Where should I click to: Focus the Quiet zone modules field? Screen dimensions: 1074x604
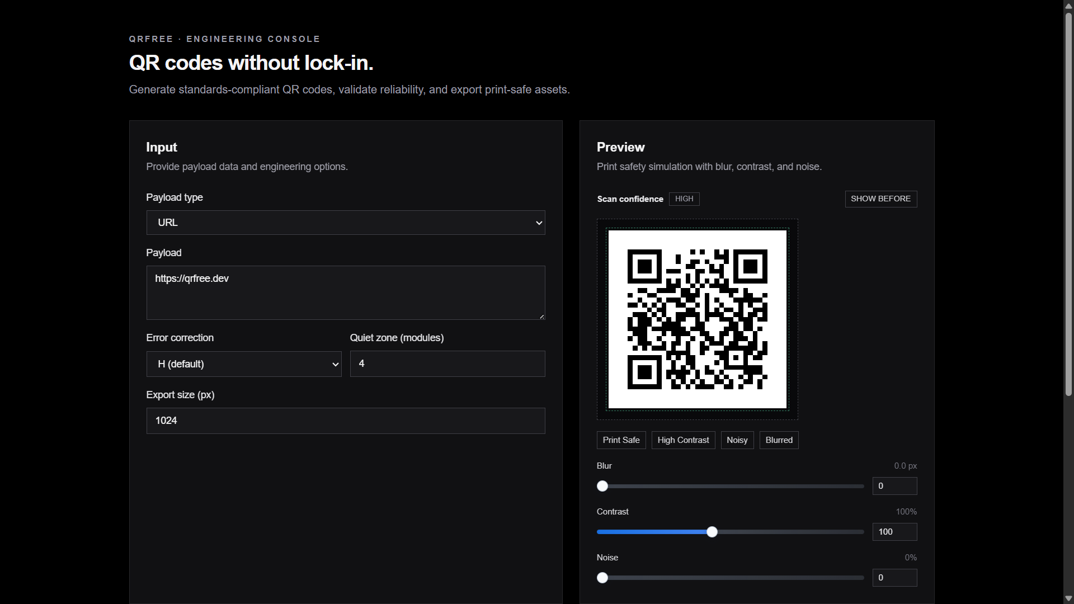coord(447,364)
